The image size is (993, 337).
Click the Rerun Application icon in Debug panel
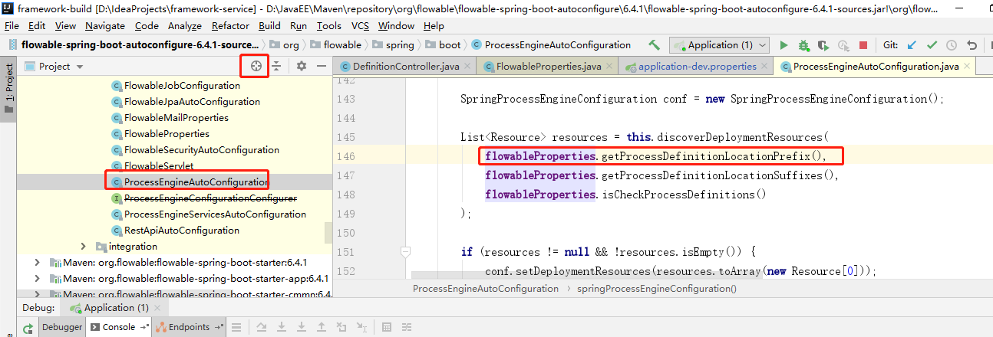pyautogui.click(x=28, y=328)
